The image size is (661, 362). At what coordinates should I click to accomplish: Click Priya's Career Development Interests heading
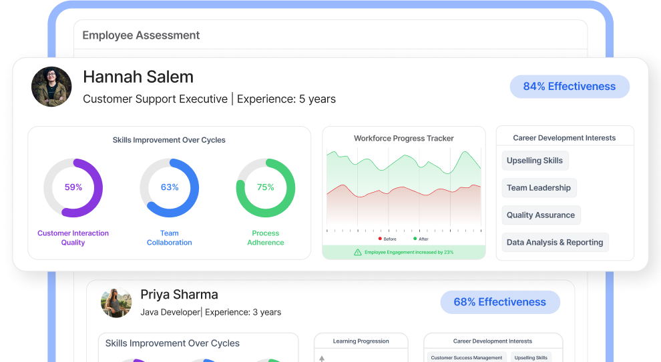pyautogui.click(x=492, y=341)
